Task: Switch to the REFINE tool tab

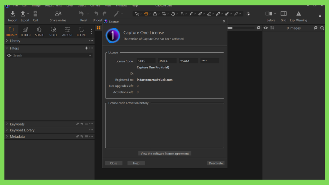Action: point(81,31)
